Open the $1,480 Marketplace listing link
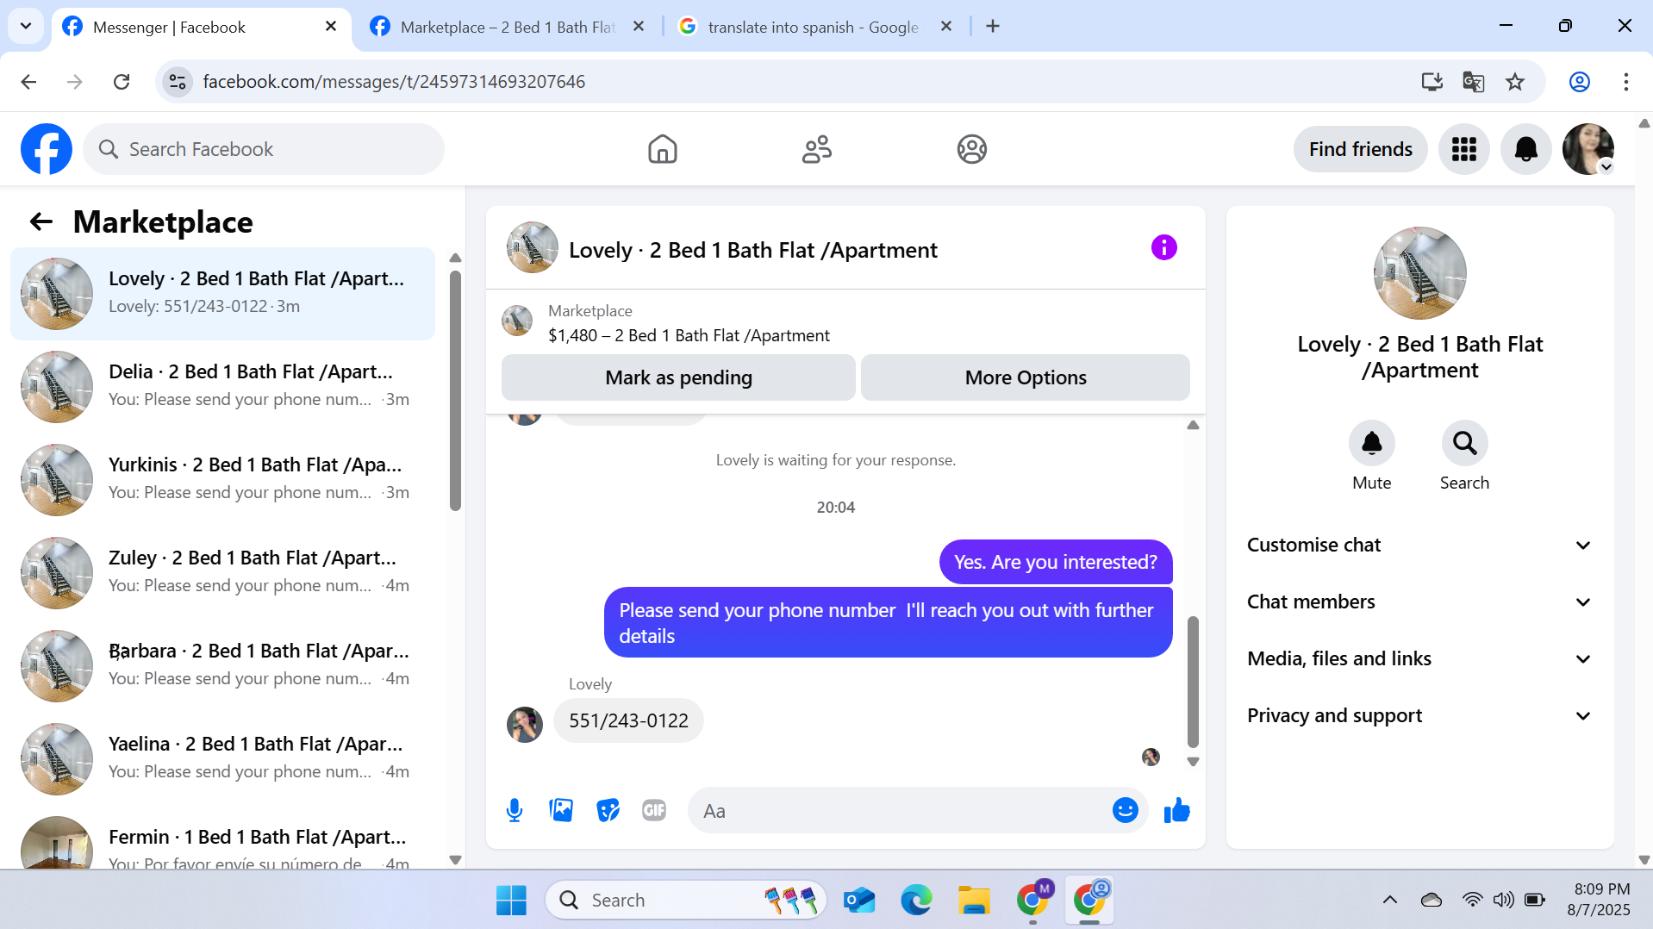 [689, 335]
